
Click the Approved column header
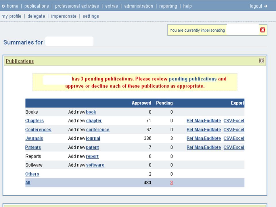tap(141, 103)
